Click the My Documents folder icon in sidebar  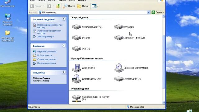[x=35, y=55]
